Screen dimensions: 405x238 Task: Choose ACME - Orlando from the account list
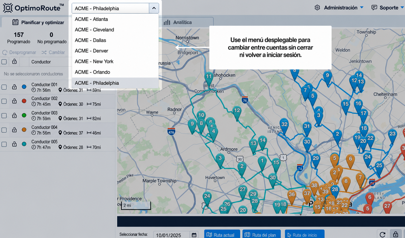(x=115, y=72)
